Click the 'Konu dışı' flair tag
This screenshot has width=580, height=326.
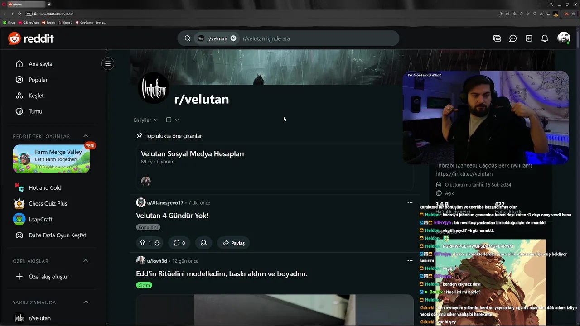coord(148,227)
